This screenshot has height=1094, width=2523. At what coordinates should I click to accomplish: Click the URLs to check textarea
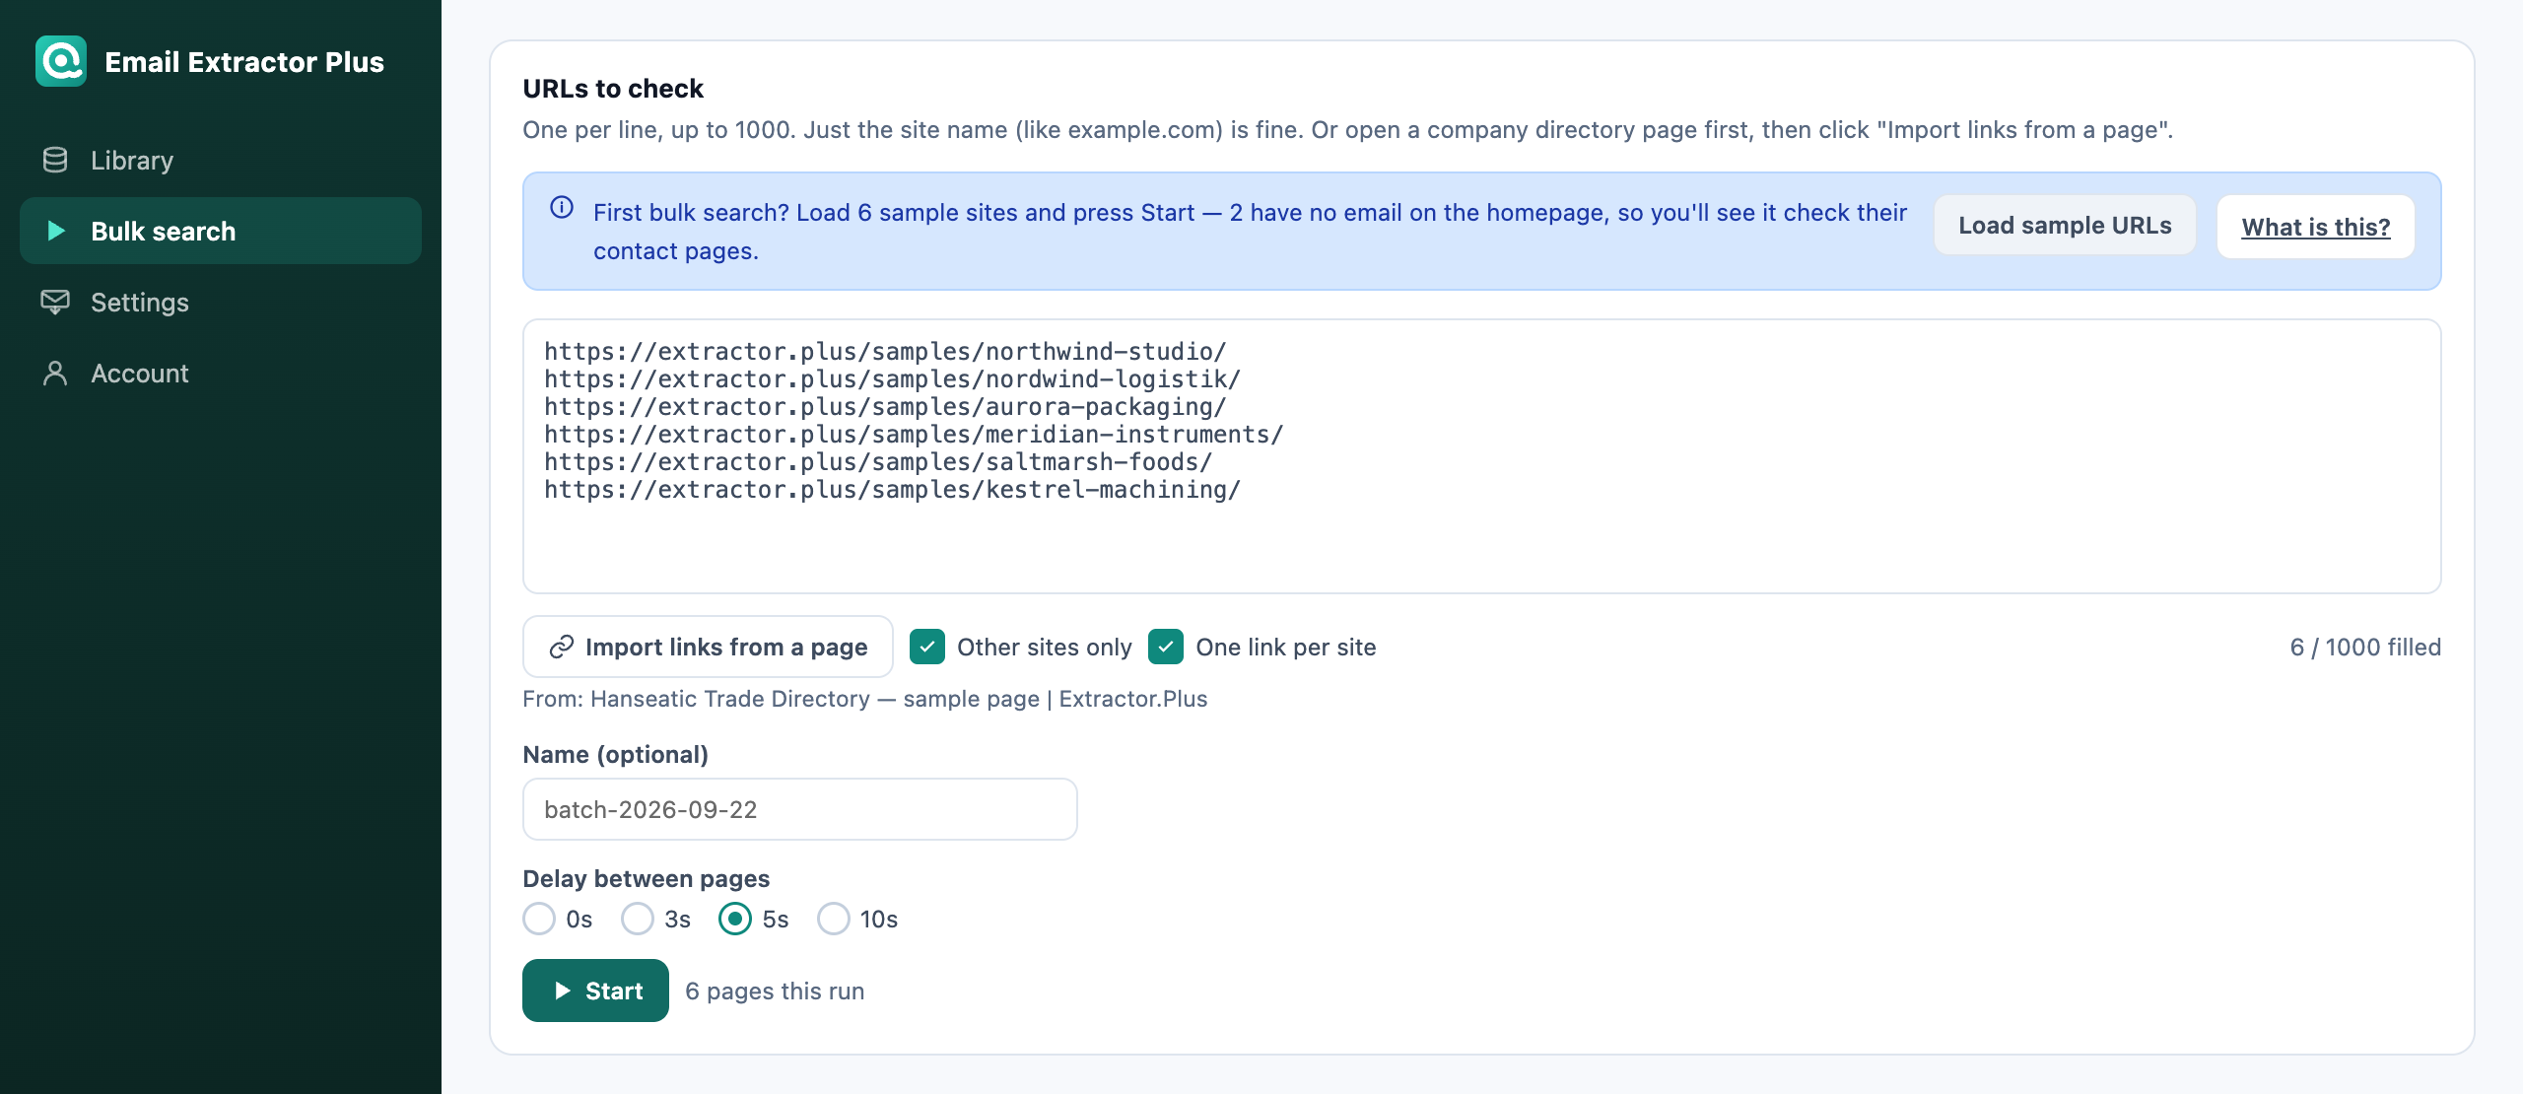pyautogui.click(x=1482, y=456)
